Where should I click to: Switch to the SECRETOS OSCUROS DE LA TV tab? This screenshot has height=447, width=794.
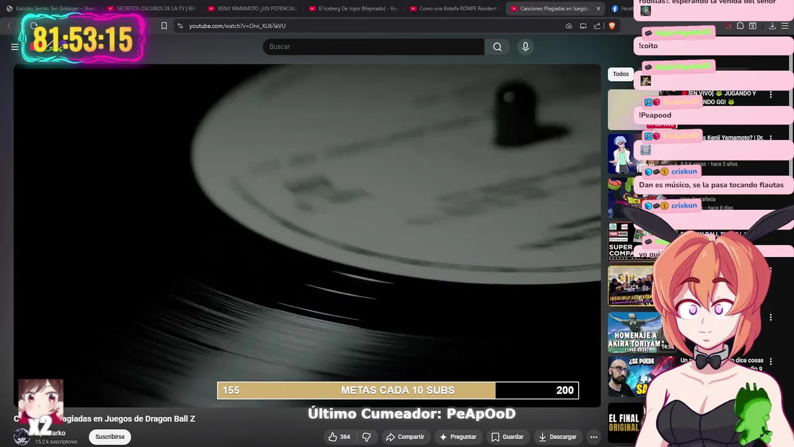151,9
